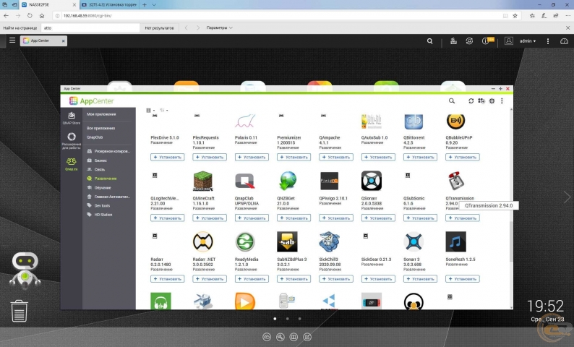
Task: Select Развлечение category
Action: pos(102,179)
